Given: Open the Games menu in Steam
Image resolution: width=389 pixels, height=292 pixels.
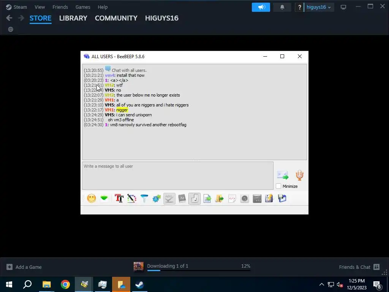Looking at the screenshot, I should pyautogui.click(x=83, y=7).
